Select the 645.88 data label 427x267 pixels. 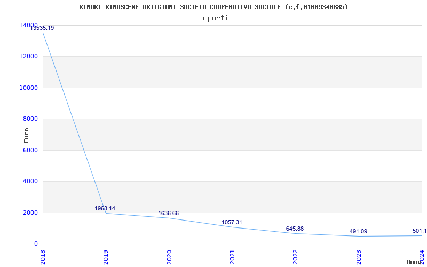tap(295, 229)
